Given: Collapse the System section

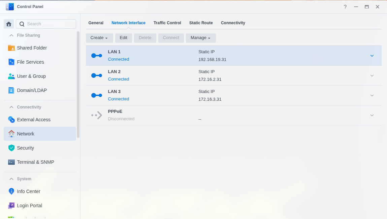Looking at the screenshot, I should (x=11, y=179).
